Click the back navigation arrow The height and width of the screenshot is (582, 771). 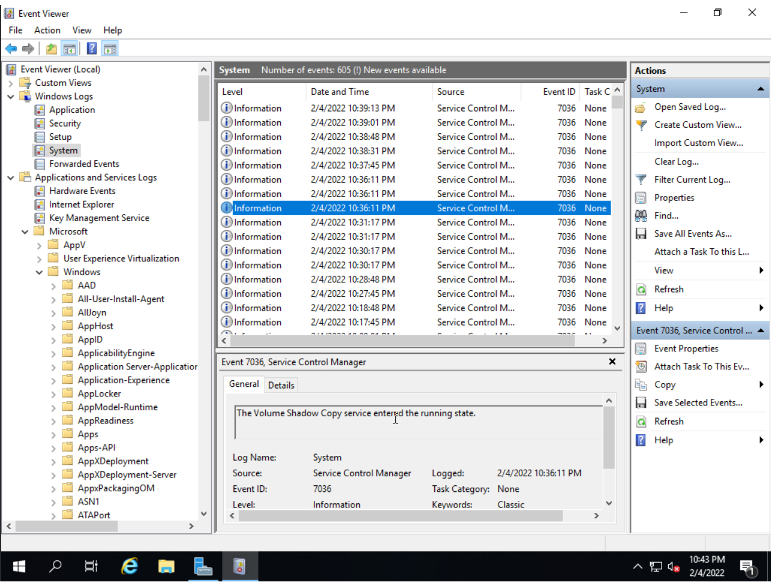[x=11, y=48]
